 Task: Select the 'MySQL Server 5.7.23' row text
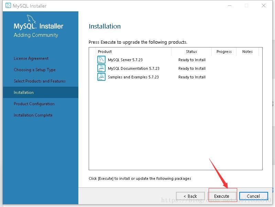[125, 60]
